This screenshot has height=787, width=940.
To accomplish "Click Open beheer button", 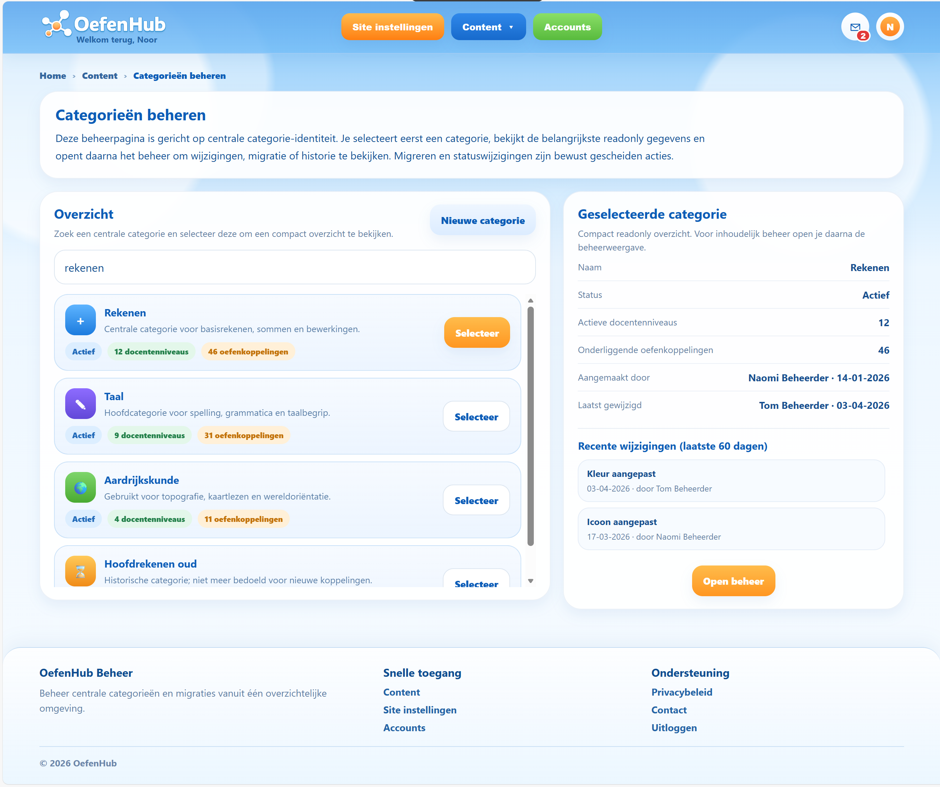I will tap(733, 582).
